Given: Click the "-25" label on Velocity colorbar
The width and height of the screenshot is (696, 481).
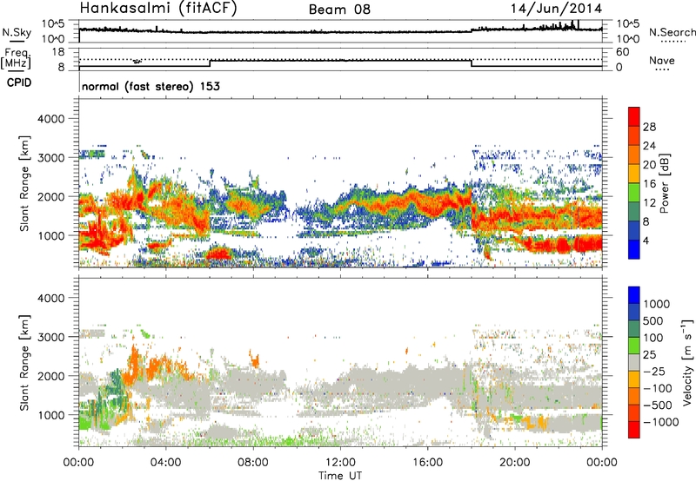Looking at the screenshot, I should click(x=653, y=371).
